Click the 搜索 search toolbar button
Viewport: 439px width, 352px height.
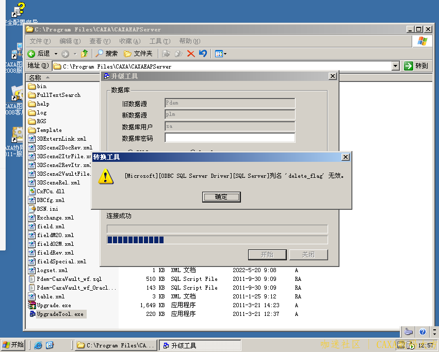tap(106, 54)
